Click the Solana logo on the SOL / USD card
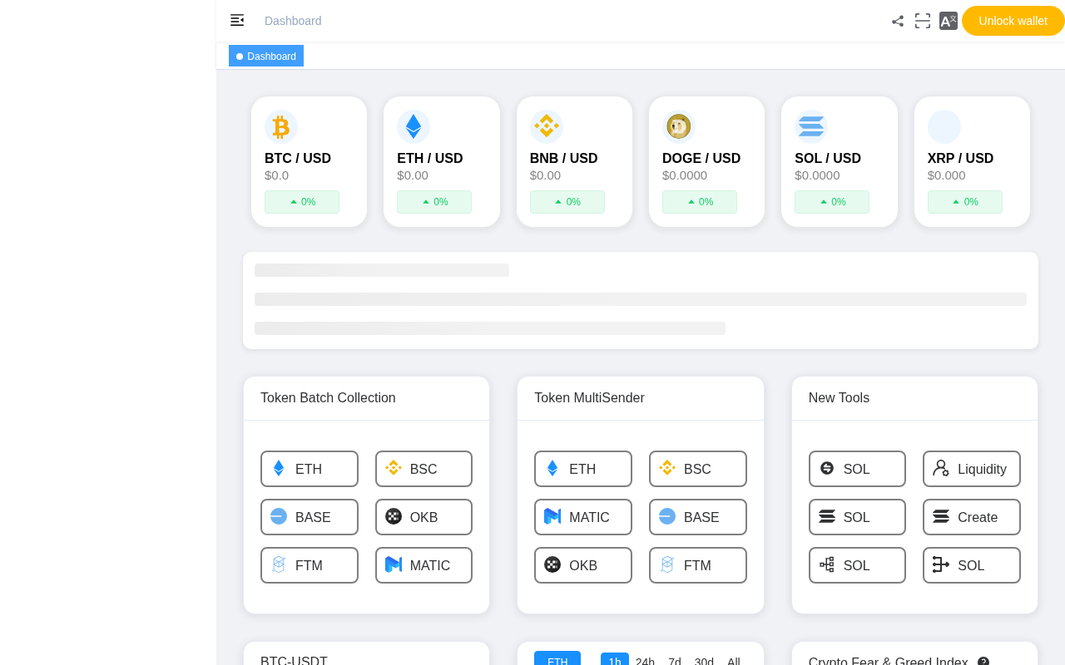The height and width of the screenshot is (665, 1065). [x=811, y=127]
